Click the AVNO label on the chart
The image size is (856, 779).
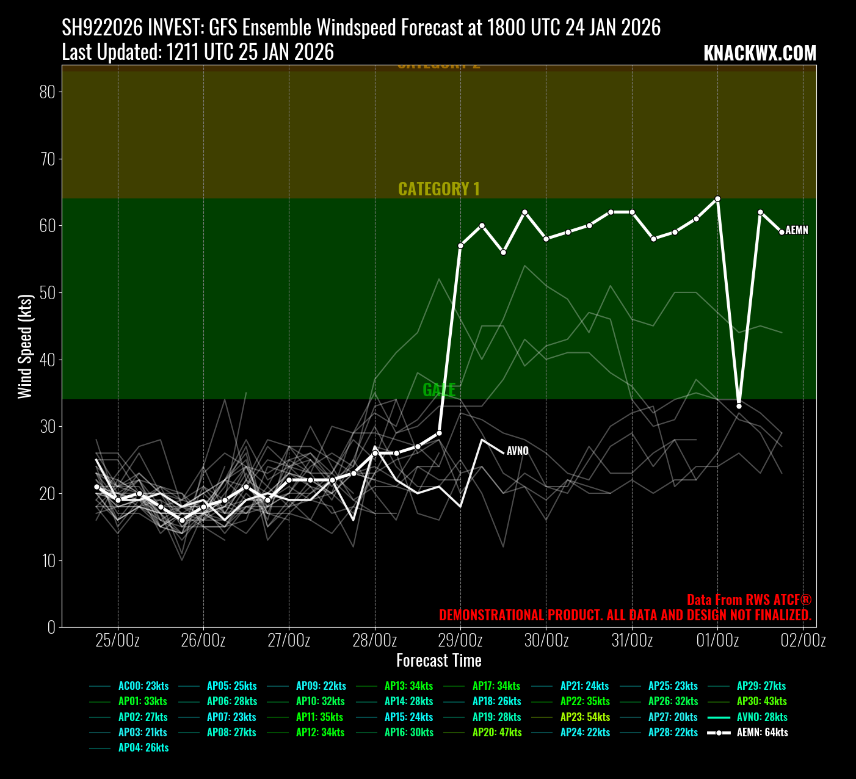click(x=518, y=451)
